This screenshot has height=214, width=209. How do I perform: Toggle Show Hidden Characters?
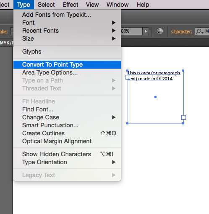click(67, 154)
